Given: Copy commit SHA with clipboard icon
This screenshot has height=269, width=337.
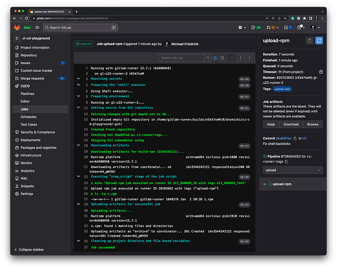Looking at the screenshot, I should tap(295, 139).
